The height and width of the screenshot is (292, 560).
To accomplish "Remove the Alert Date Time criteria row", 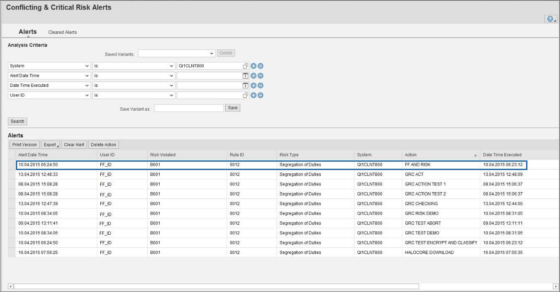I will coord(260,76).
